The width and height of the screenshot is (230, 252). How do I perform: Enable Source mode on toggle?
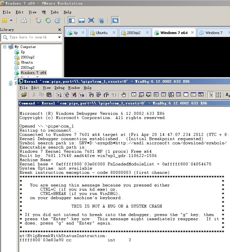click(211, 95)
